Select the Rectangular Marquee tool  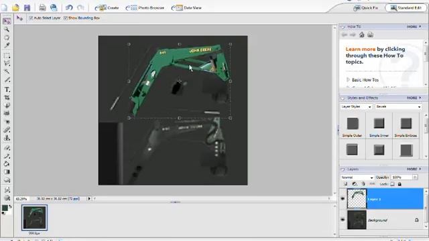click(x=7, y=56)
